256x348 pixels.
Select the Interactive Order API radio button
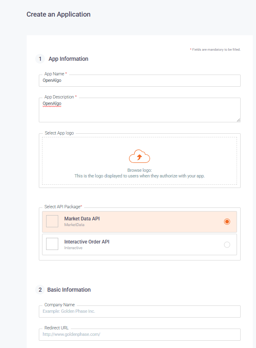point(227,245)
